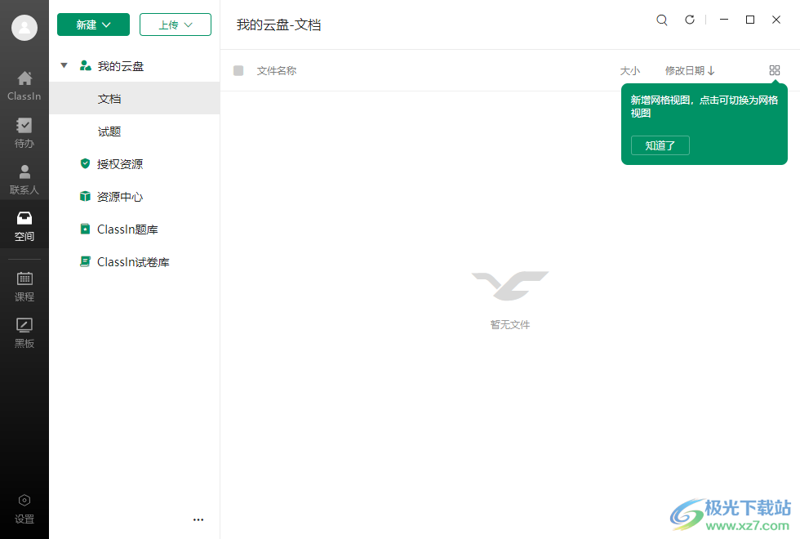Refresh the file list
The height and width of the screenshot is (539, 800).
689,20
